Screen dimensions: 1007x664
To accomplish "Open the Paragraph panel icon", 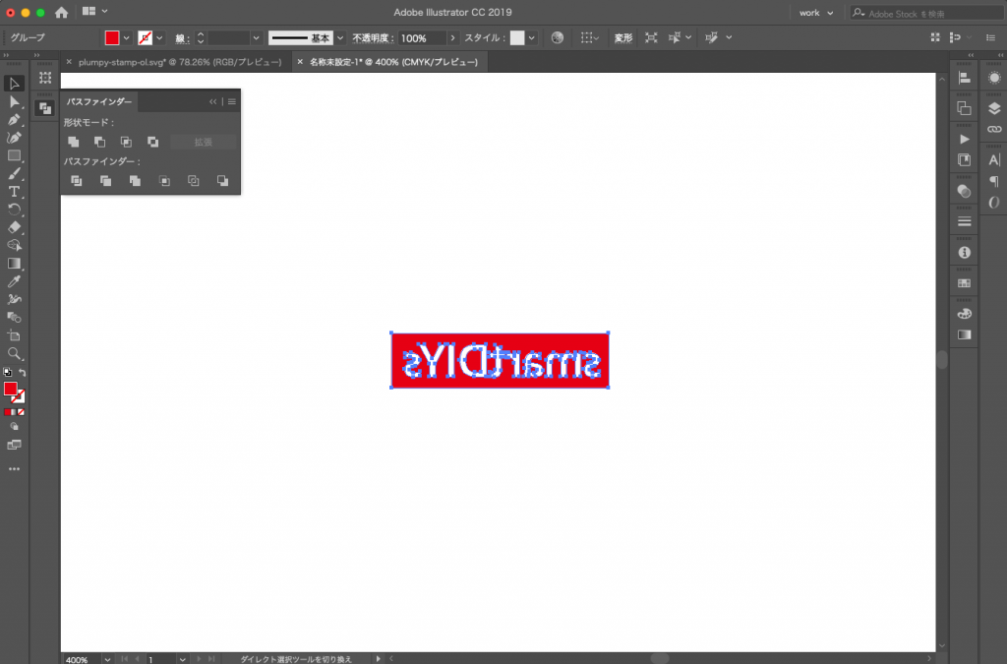I will tap(994, 181).
